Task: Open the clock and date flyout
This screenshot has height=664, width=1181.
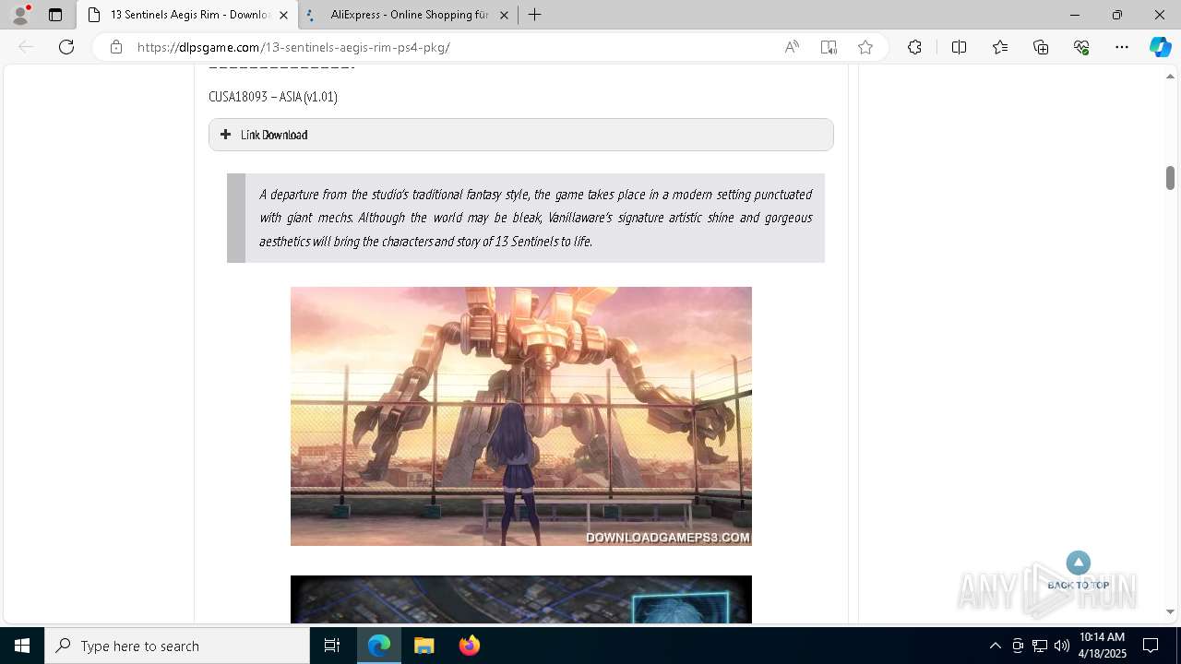Action: (1103, 646)
